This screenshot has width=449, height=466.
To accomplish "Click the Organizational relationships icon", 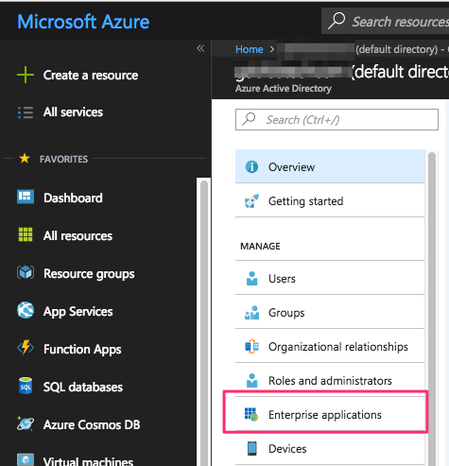I will click(x=251, y=347).
